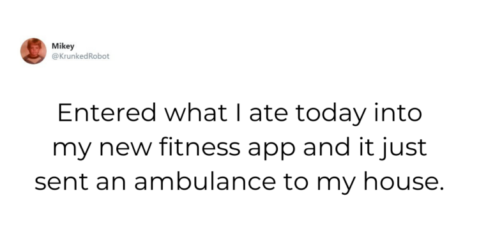Open Mikey's profile picture avatar

coord(33,51)
